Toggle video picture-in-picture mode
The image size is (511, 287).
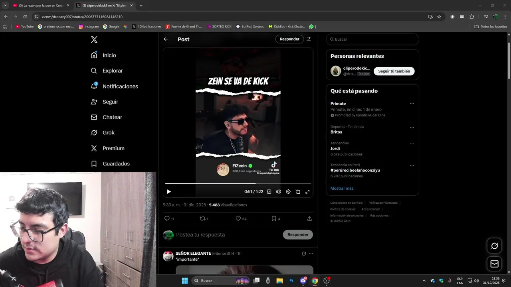tap(298, 192)
